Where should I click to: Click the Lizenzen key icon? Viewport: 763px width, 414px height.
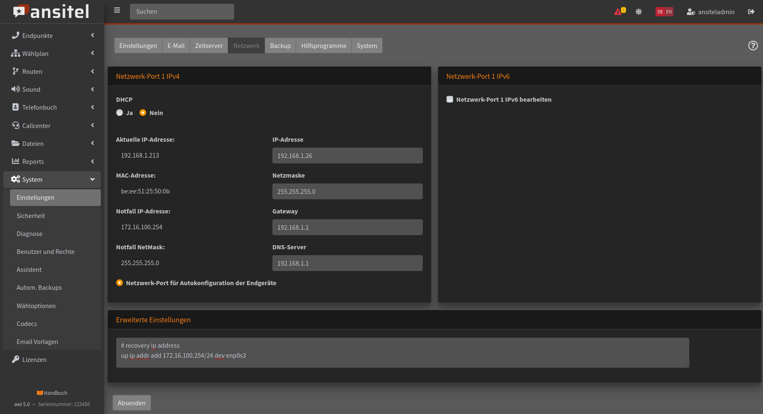tap(15, 359)
